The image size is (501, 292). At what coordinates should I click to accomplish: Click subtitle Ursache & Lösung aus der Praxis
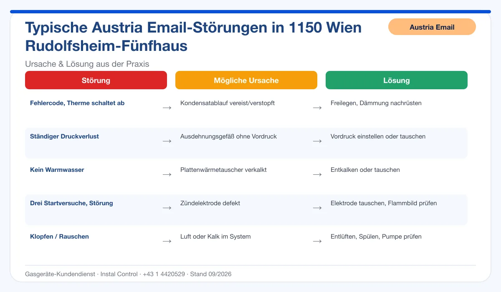pos(87,64)
